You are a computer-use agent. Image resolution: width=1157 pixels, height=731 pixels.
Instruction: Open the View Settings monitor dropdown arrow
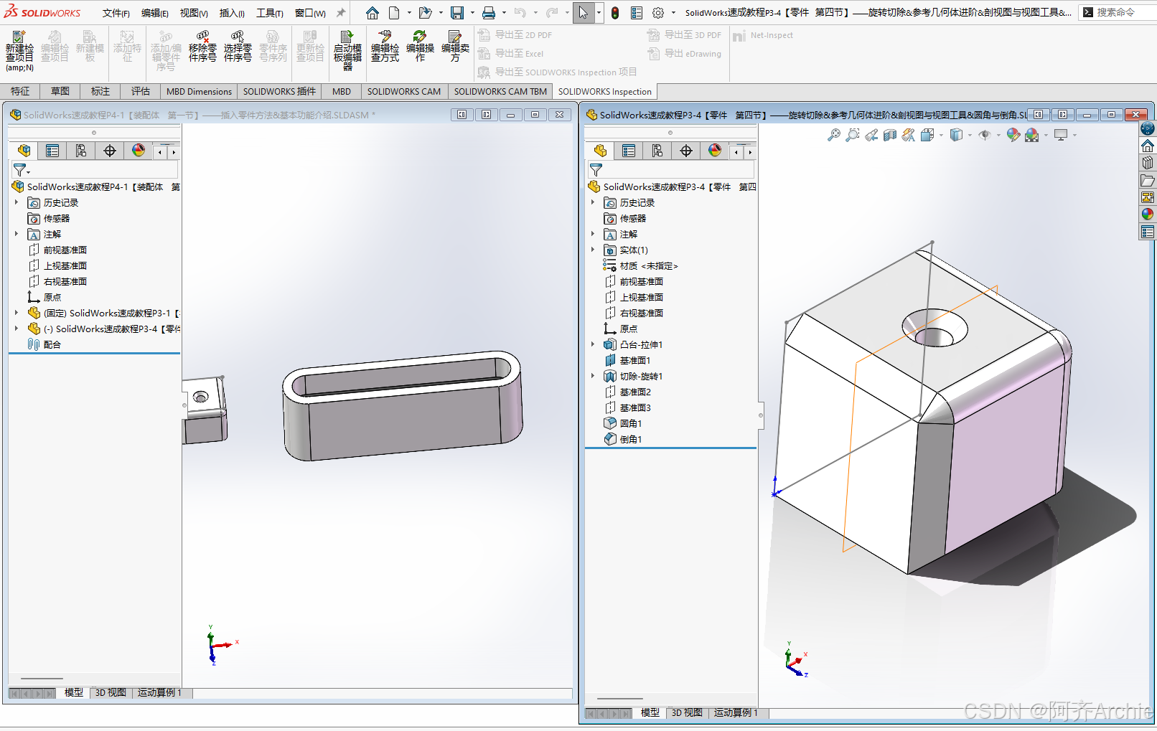click(x=1074, y=135)
